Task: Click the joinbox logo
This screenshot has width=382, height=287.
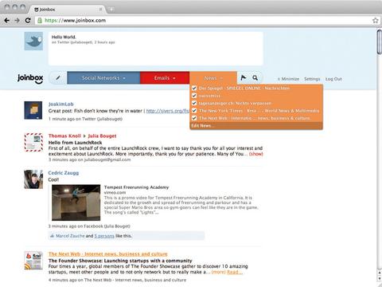Action: coord(30,78)
